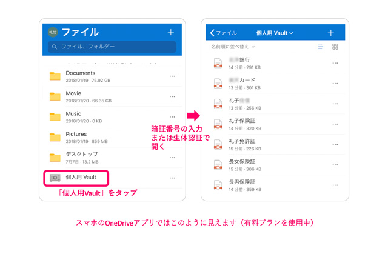Click the 2018/01/19 · 75.92 GB detail text
Viewport: 388px width, 274px height.
(x=88, y=81)
